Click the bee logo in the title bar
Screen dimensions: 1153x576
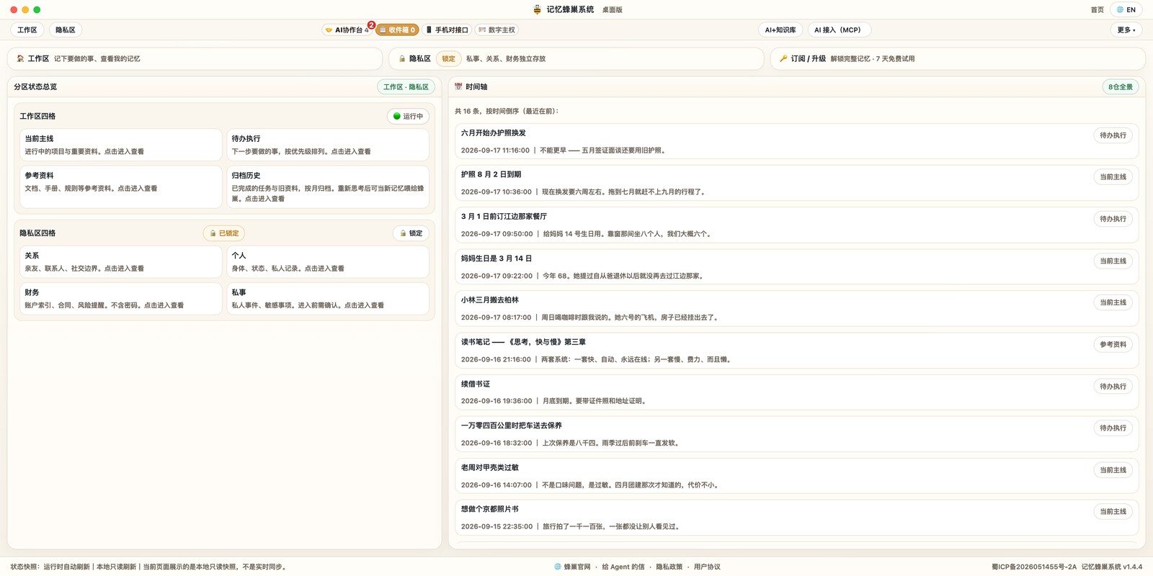point(537,9)
